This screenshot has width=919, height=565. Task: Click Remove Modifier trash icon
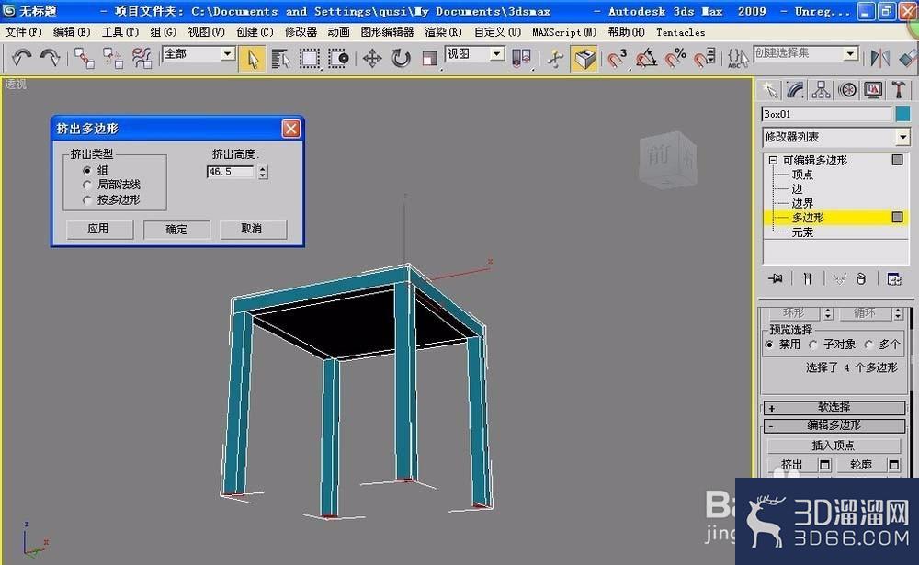860,279
